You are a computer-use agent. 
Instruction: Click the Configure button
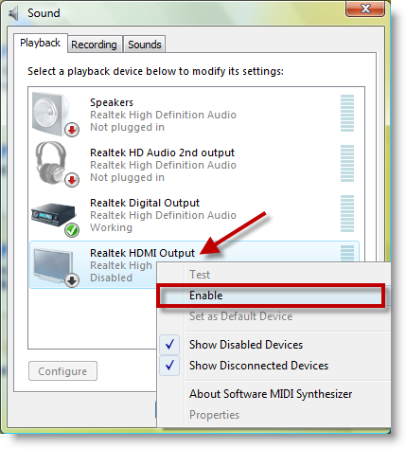pyautogui.click(x=62, y=371)
